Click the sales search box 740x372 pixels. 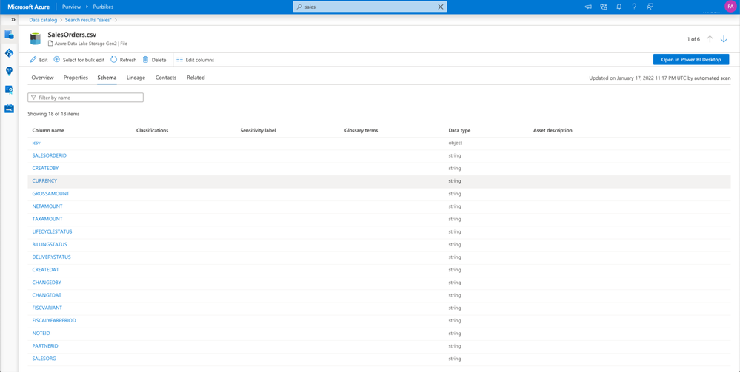click(370, 7)
